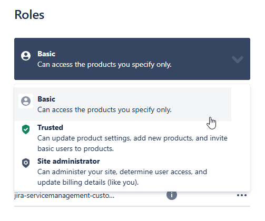Click the Trusted bold title
Viewport: 265px width, 221px height.
tap(50, 127)
